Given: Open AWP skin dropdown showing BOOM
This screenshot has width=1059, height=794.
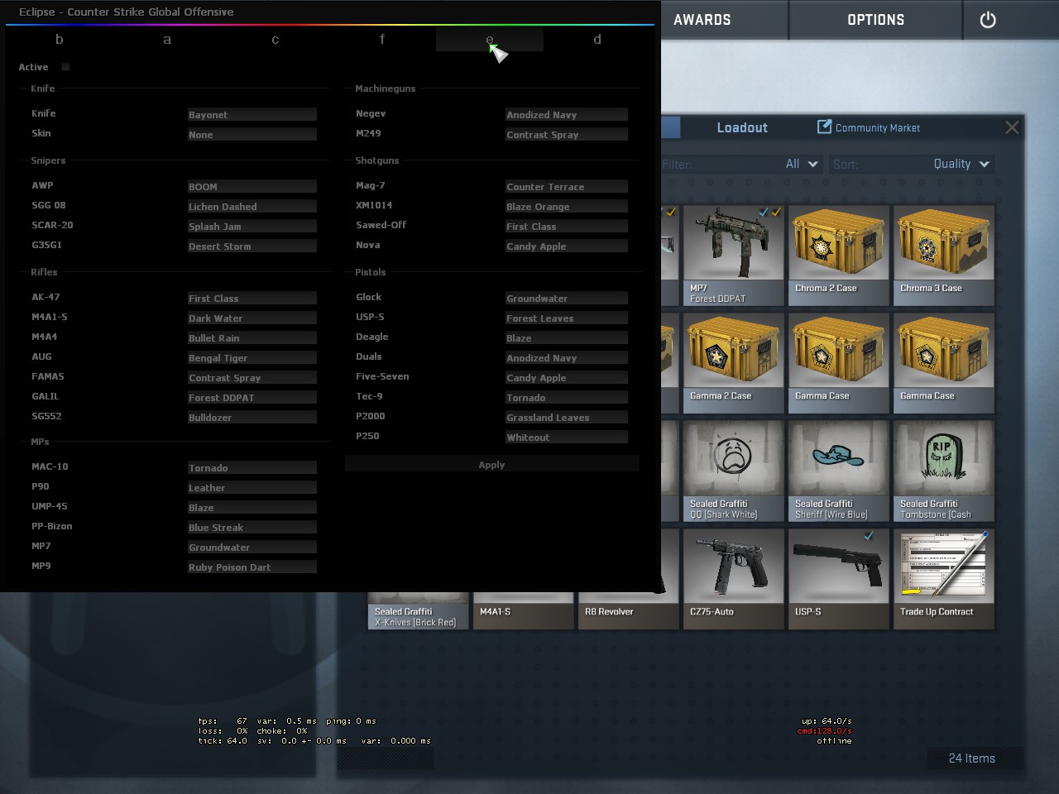Looking at the screenshot, I should tap(252, 186).
